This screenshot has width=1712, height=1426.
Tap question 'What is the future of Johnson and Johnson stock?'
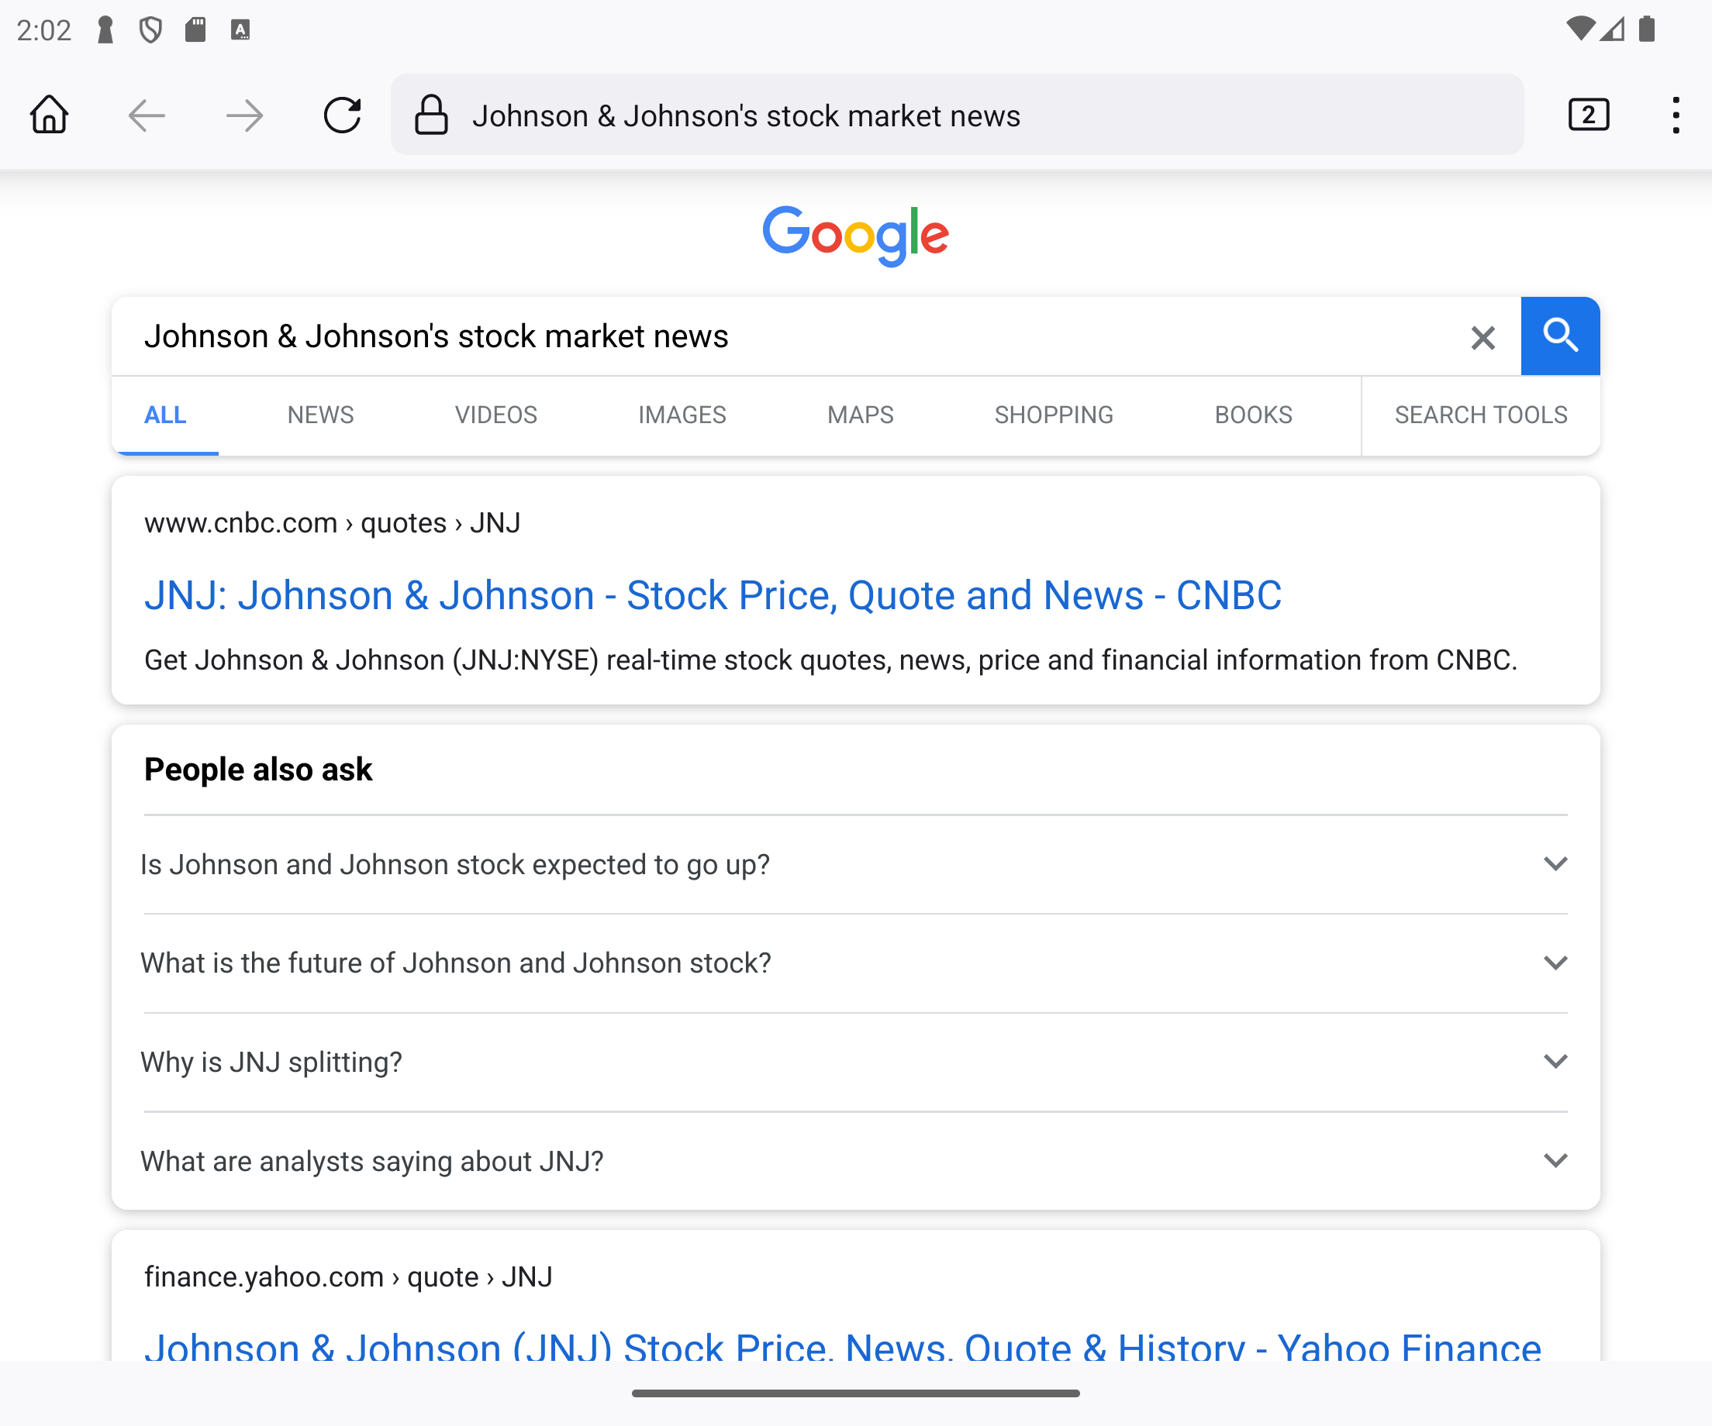pos(456,963)
